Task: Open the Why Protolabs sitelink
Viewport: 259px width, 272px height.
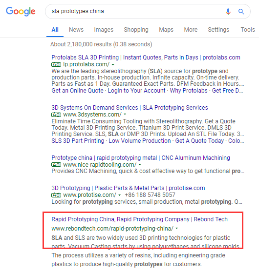Action: tap(189, 91)
